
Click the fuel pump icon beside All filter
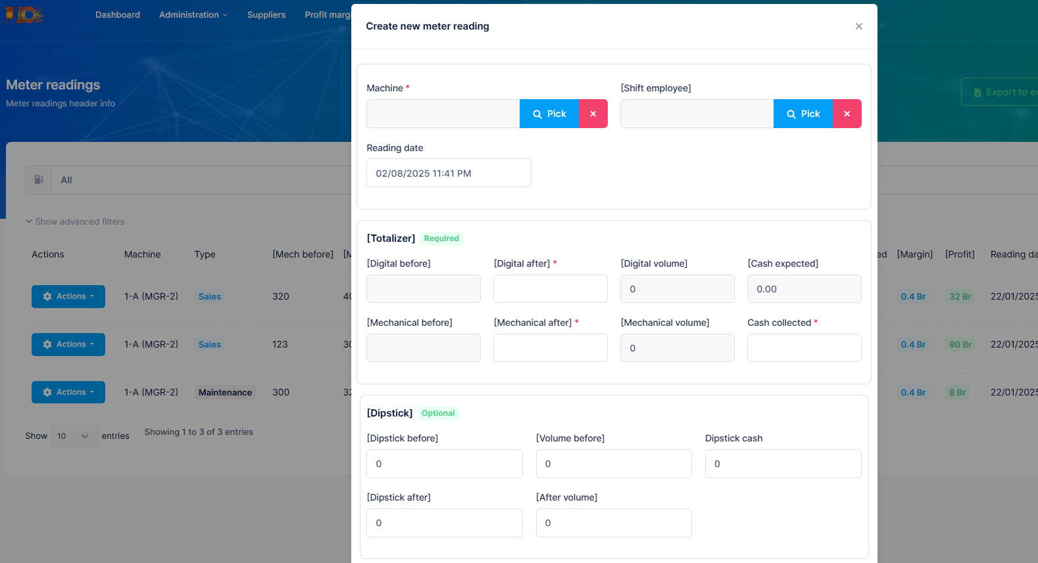(39, 180)
